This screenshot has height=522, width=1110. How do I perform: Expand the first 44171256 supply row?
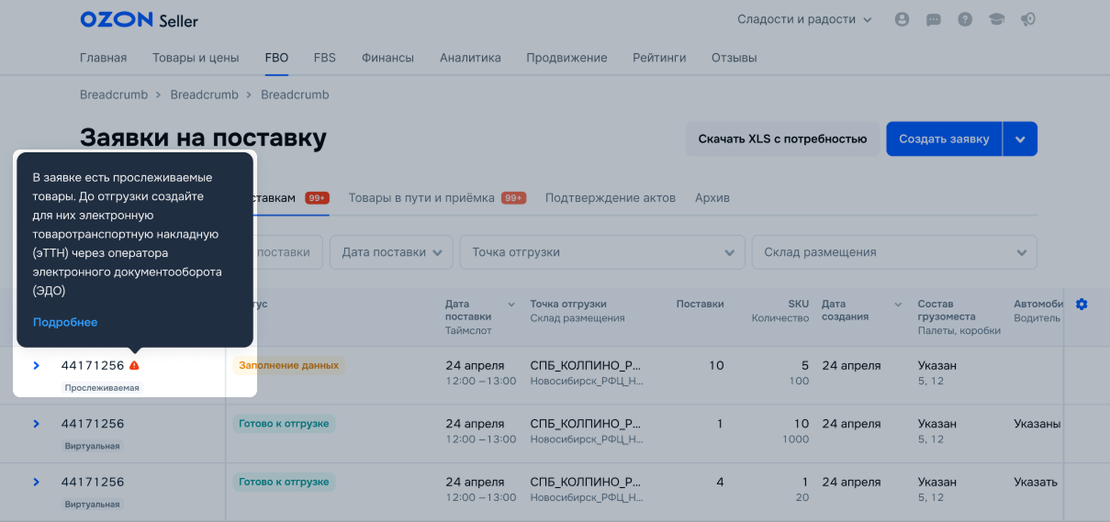pos(37,365)
